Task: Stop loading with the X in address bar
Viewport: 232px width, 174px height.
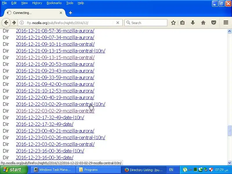Action: (x=118, y=23)
